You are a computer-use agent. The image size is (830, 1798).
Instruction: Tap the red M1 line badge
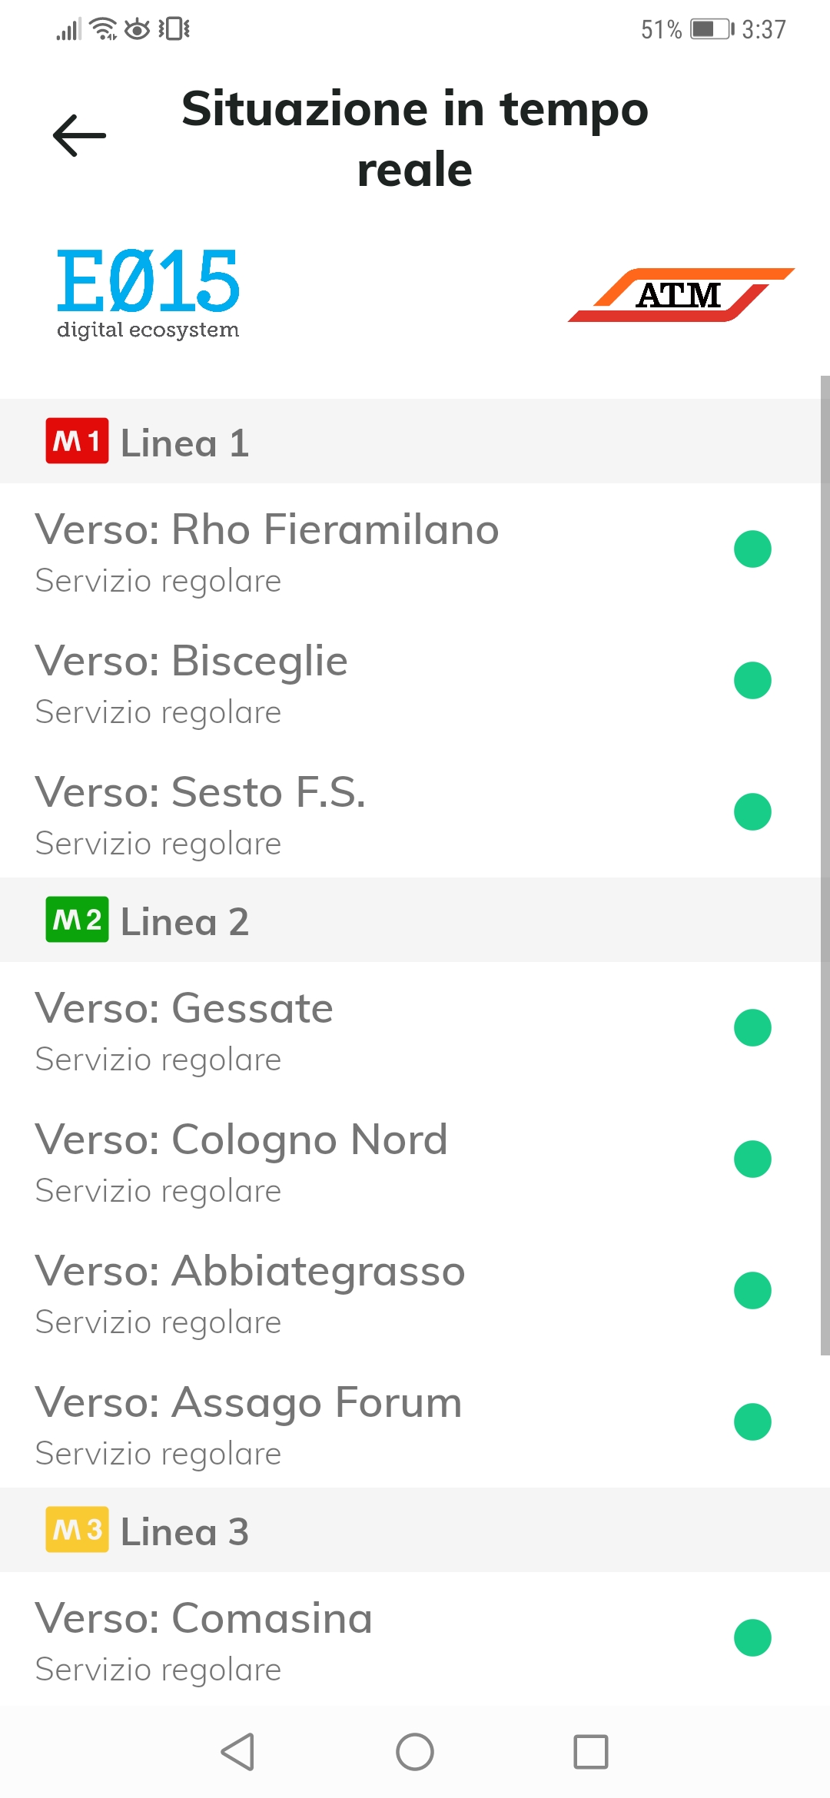[77, 442]
